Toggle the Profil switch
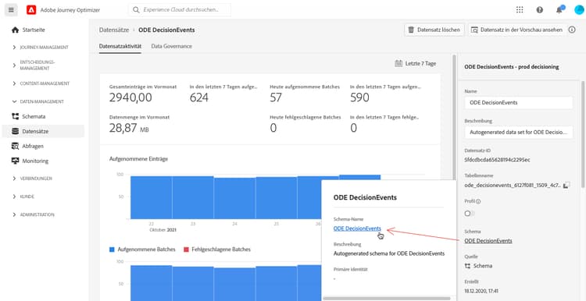The height and width of the screenshot is (301, 586). click(x=469, y=214)
